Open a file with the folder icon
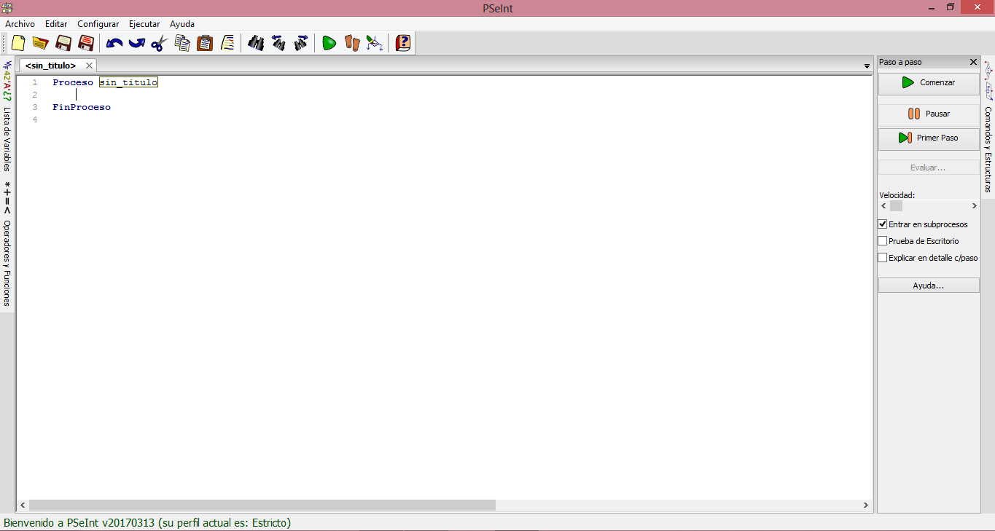995x531 pixels. tap(40, 43)
